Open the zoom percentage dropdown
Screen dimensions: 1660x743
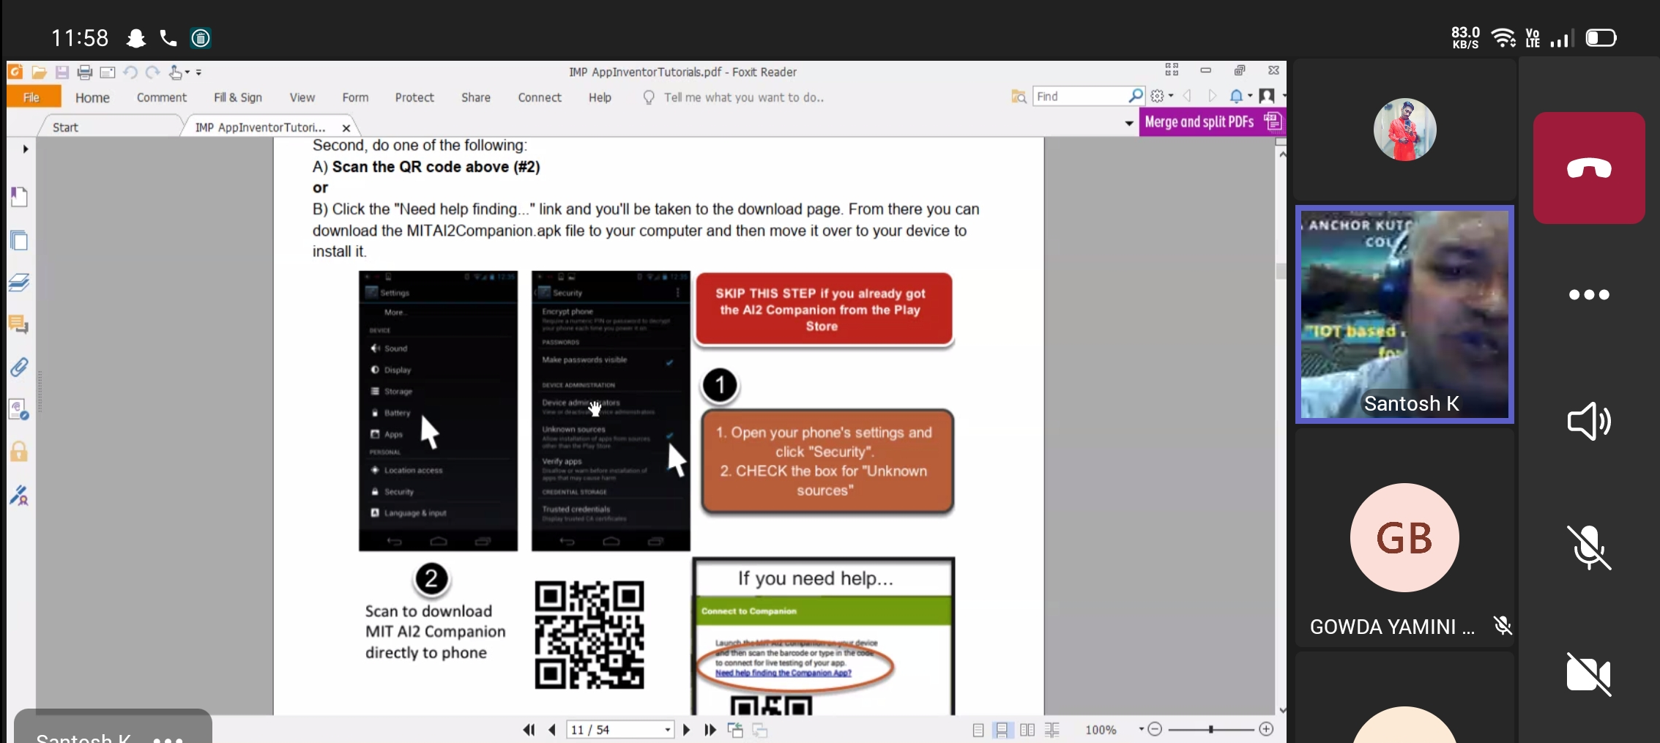point(1141,729)
